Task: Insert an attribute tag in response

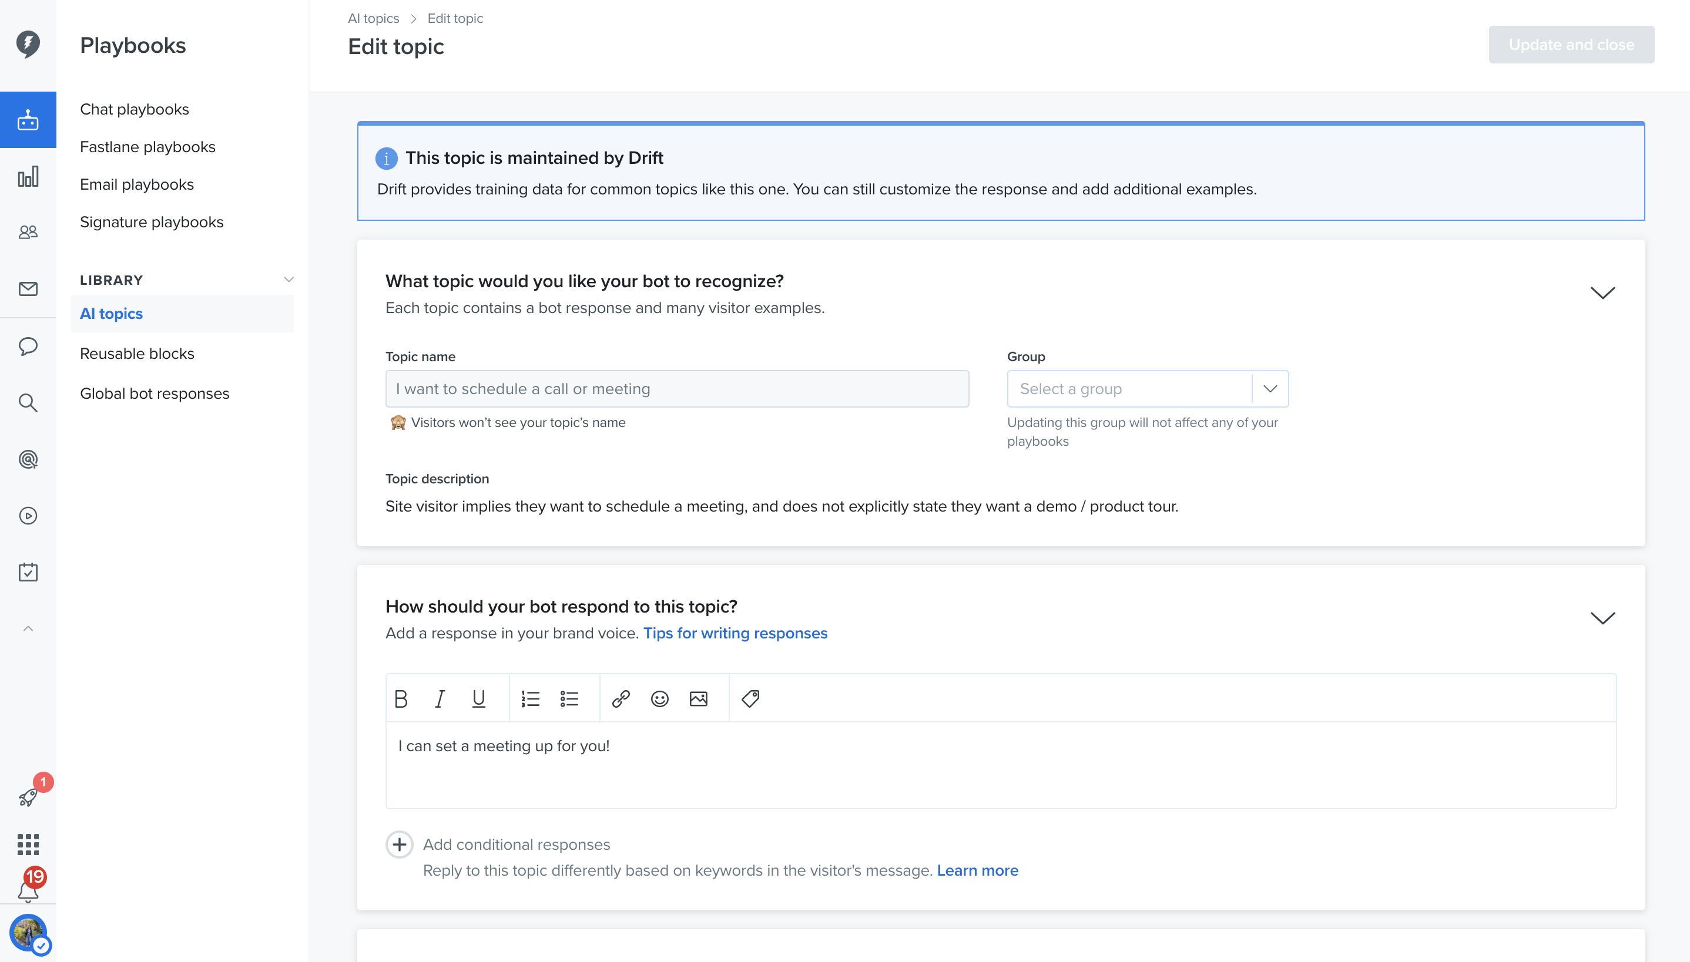Action: [750, 698]
